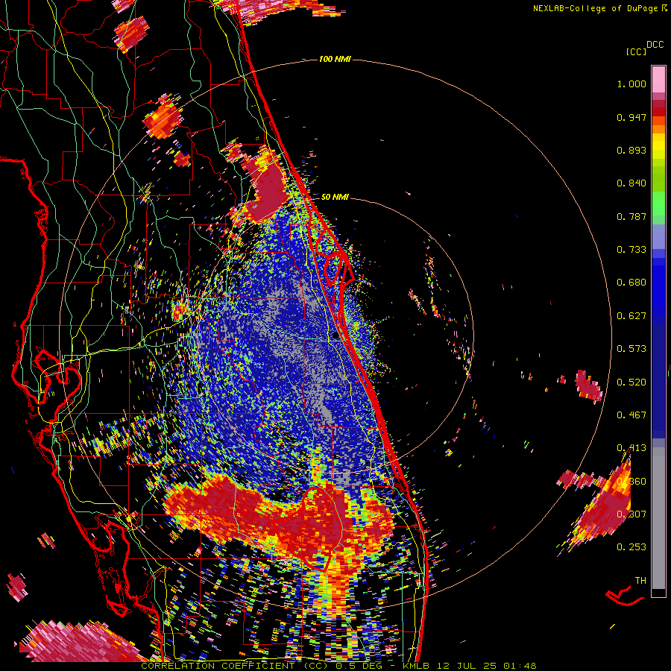Pick the bright blue swatch beside 0.680
Image resolution: width=671 pixels, height=671 pixels.
658,285
